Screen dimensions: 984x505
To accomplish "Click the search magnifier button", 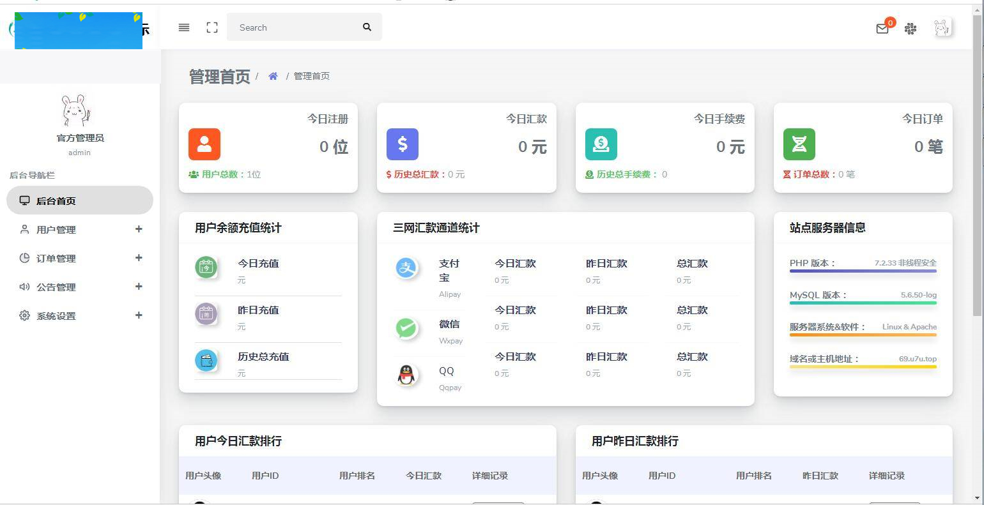I will pos(367,27).
